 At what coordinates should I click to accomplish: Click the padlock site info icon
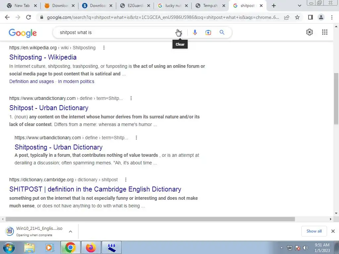pyautogui.click(x=42, y=17)
